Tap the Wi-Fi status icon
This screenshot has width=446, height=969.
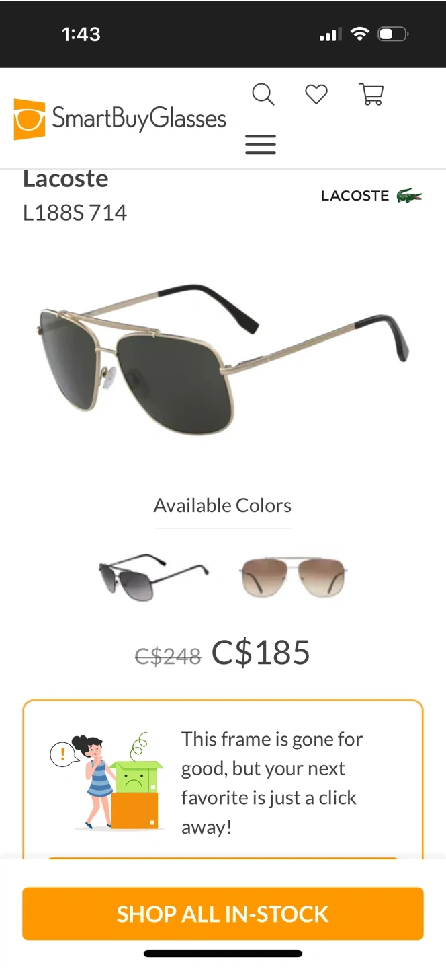pyautogui.click(x=361, y=34)
